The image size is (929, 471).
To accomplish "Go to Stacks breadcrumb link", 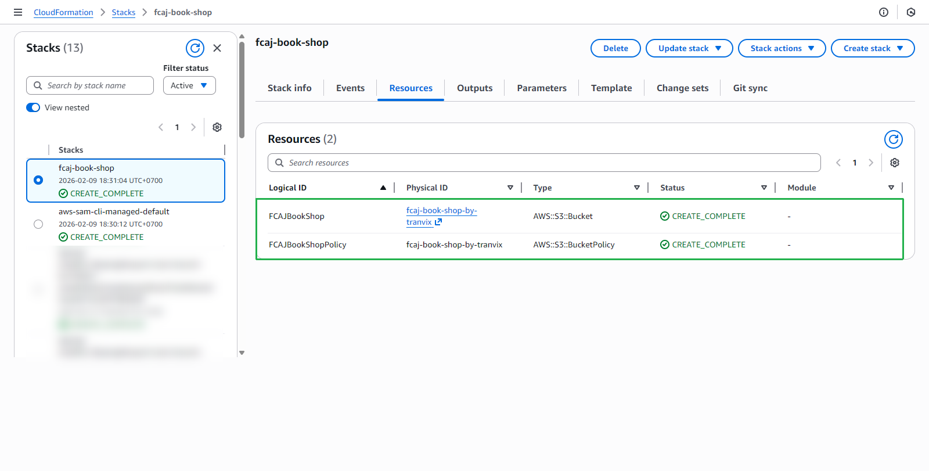I will point(124,12).
